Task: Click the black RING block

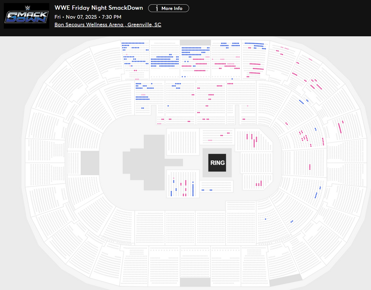Action: (x=217, y=163)
